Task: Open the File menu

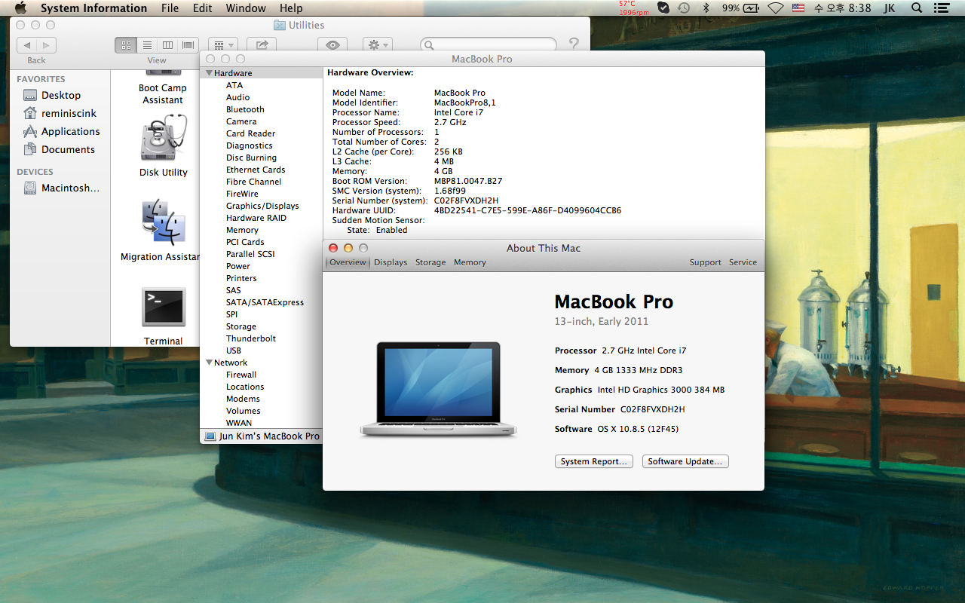Action: click(170, 8)
